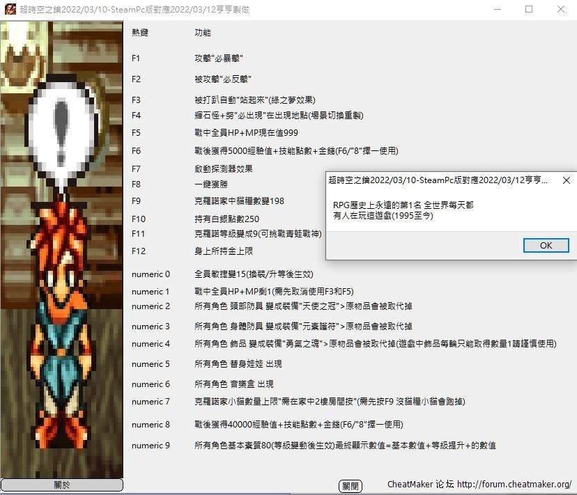Close the popup message dialog with X
This screenshot has width=577, height=495.
566,180
